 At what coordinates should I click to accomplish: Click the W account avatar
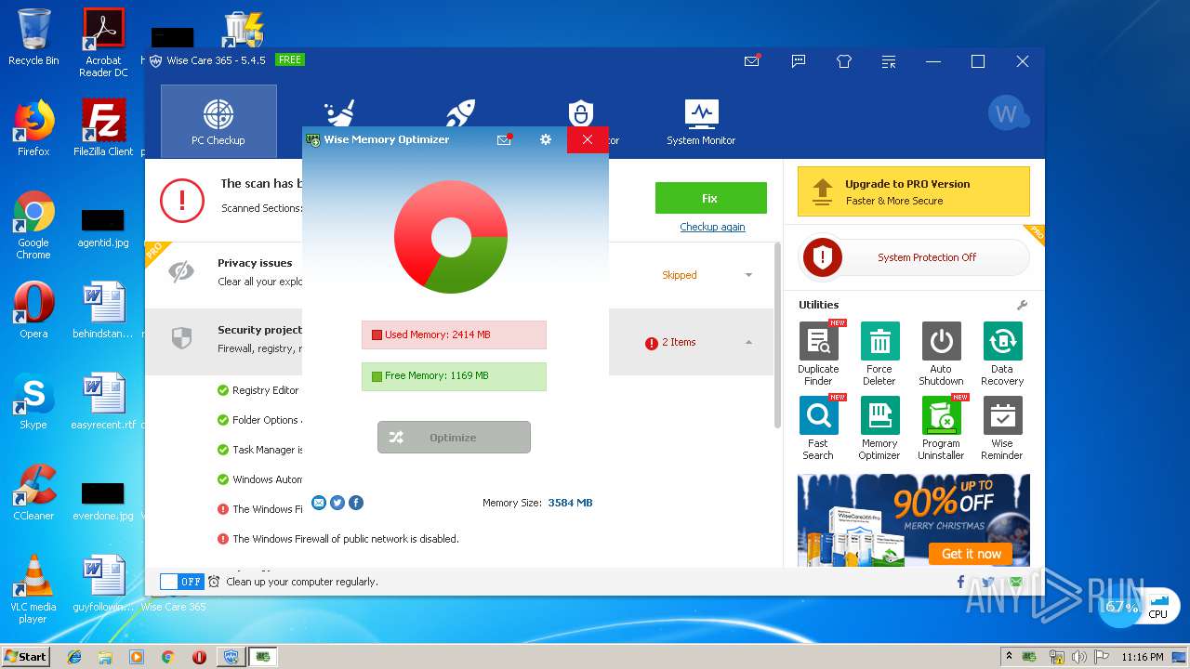click(x=1007, y=113)
